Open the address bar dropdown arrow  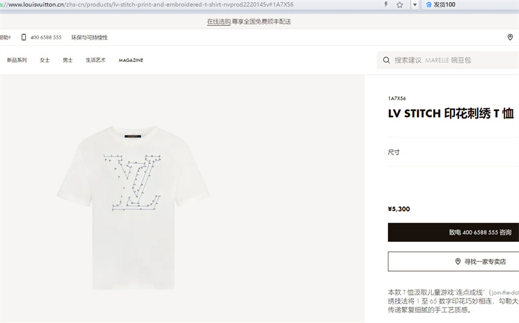[x=415, y=5]
